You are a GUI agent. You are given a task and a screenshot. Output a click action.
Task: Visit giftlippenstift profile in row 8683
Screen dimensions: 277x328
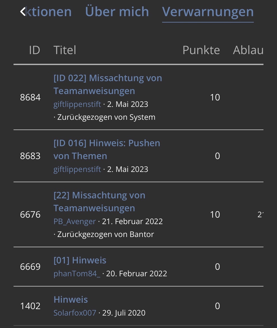[77, 169]
